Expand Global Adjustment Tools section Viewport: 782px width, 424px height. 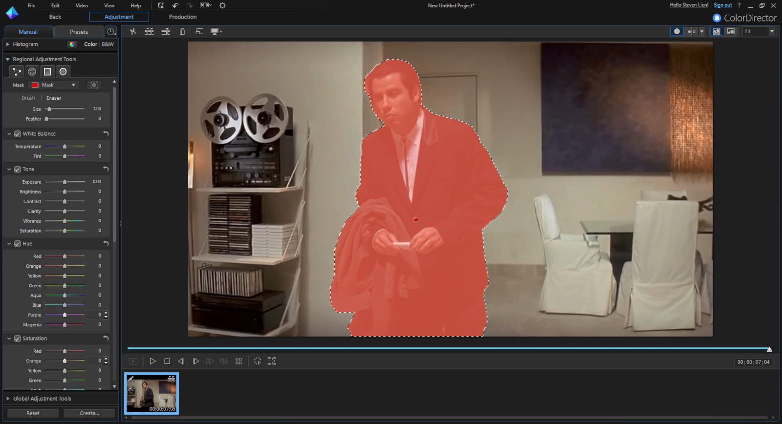[8, 399]
